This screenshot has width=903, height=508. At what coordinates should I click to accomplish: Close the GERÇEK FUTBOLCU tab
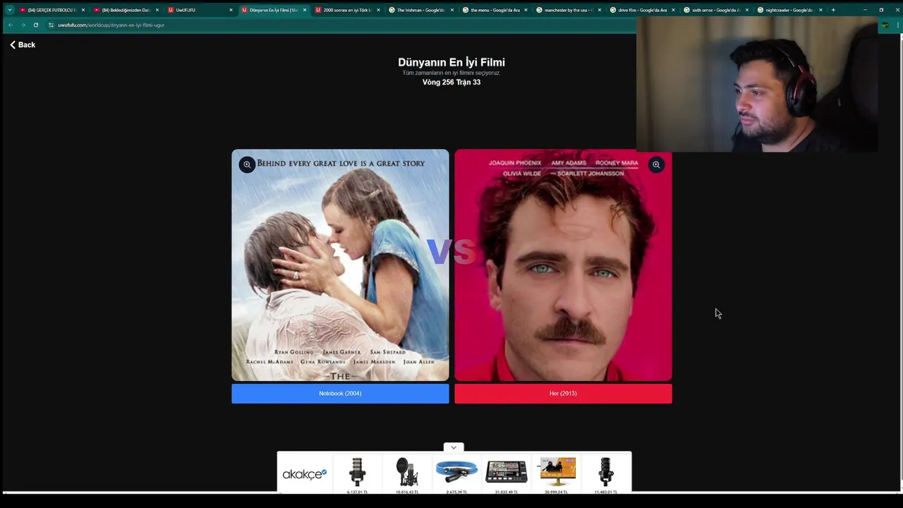83,10
